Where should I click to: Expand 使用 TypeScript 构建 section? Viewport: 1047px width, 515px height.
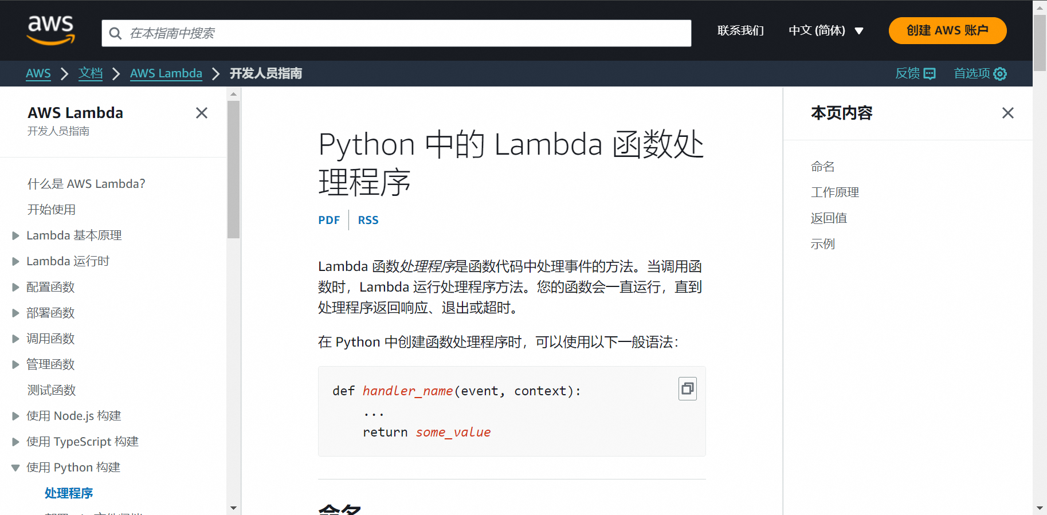15,442
